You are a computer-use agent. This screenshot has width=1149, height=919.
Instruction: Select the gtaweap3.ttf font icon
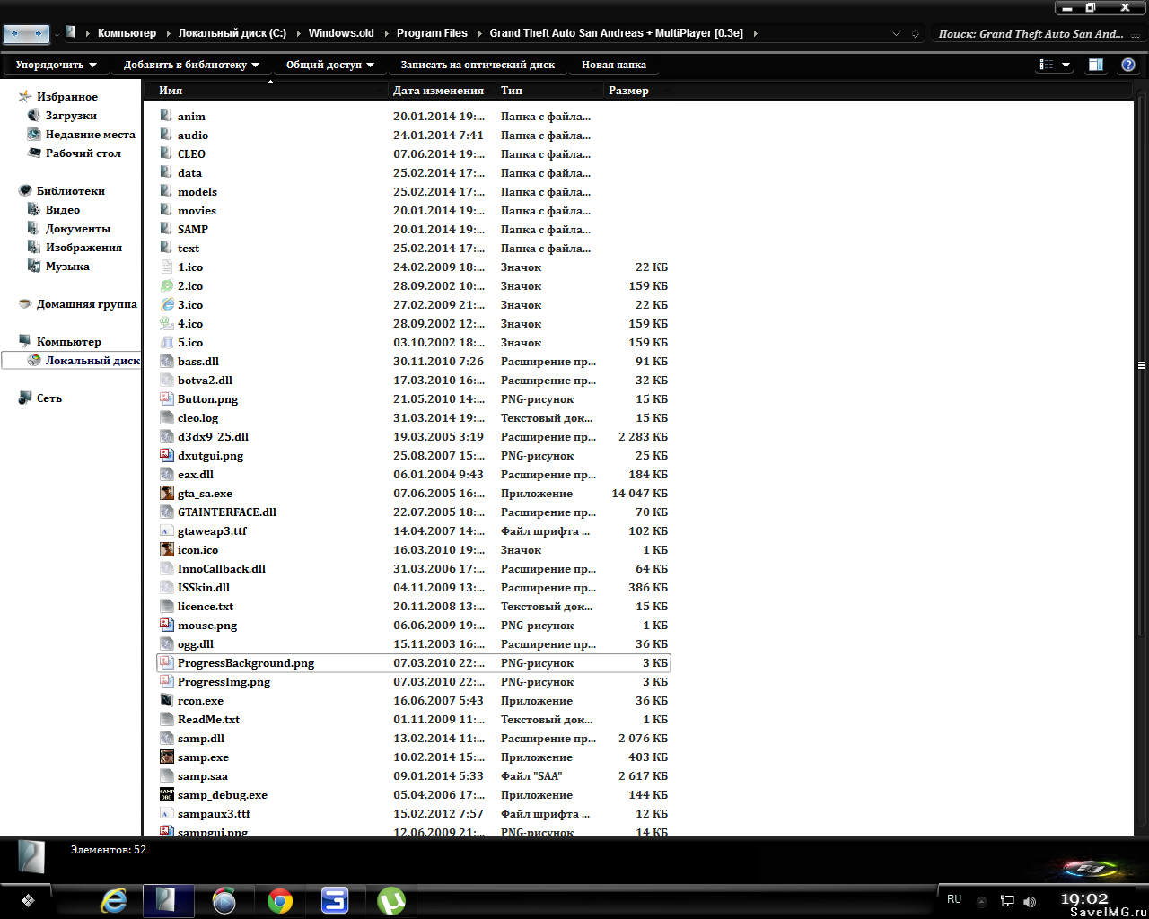click(167, 530)
